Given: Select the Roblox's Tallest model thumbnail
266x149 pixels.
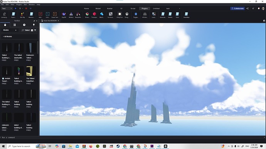Looking at the screenshot, I should (x=31, y=48).
